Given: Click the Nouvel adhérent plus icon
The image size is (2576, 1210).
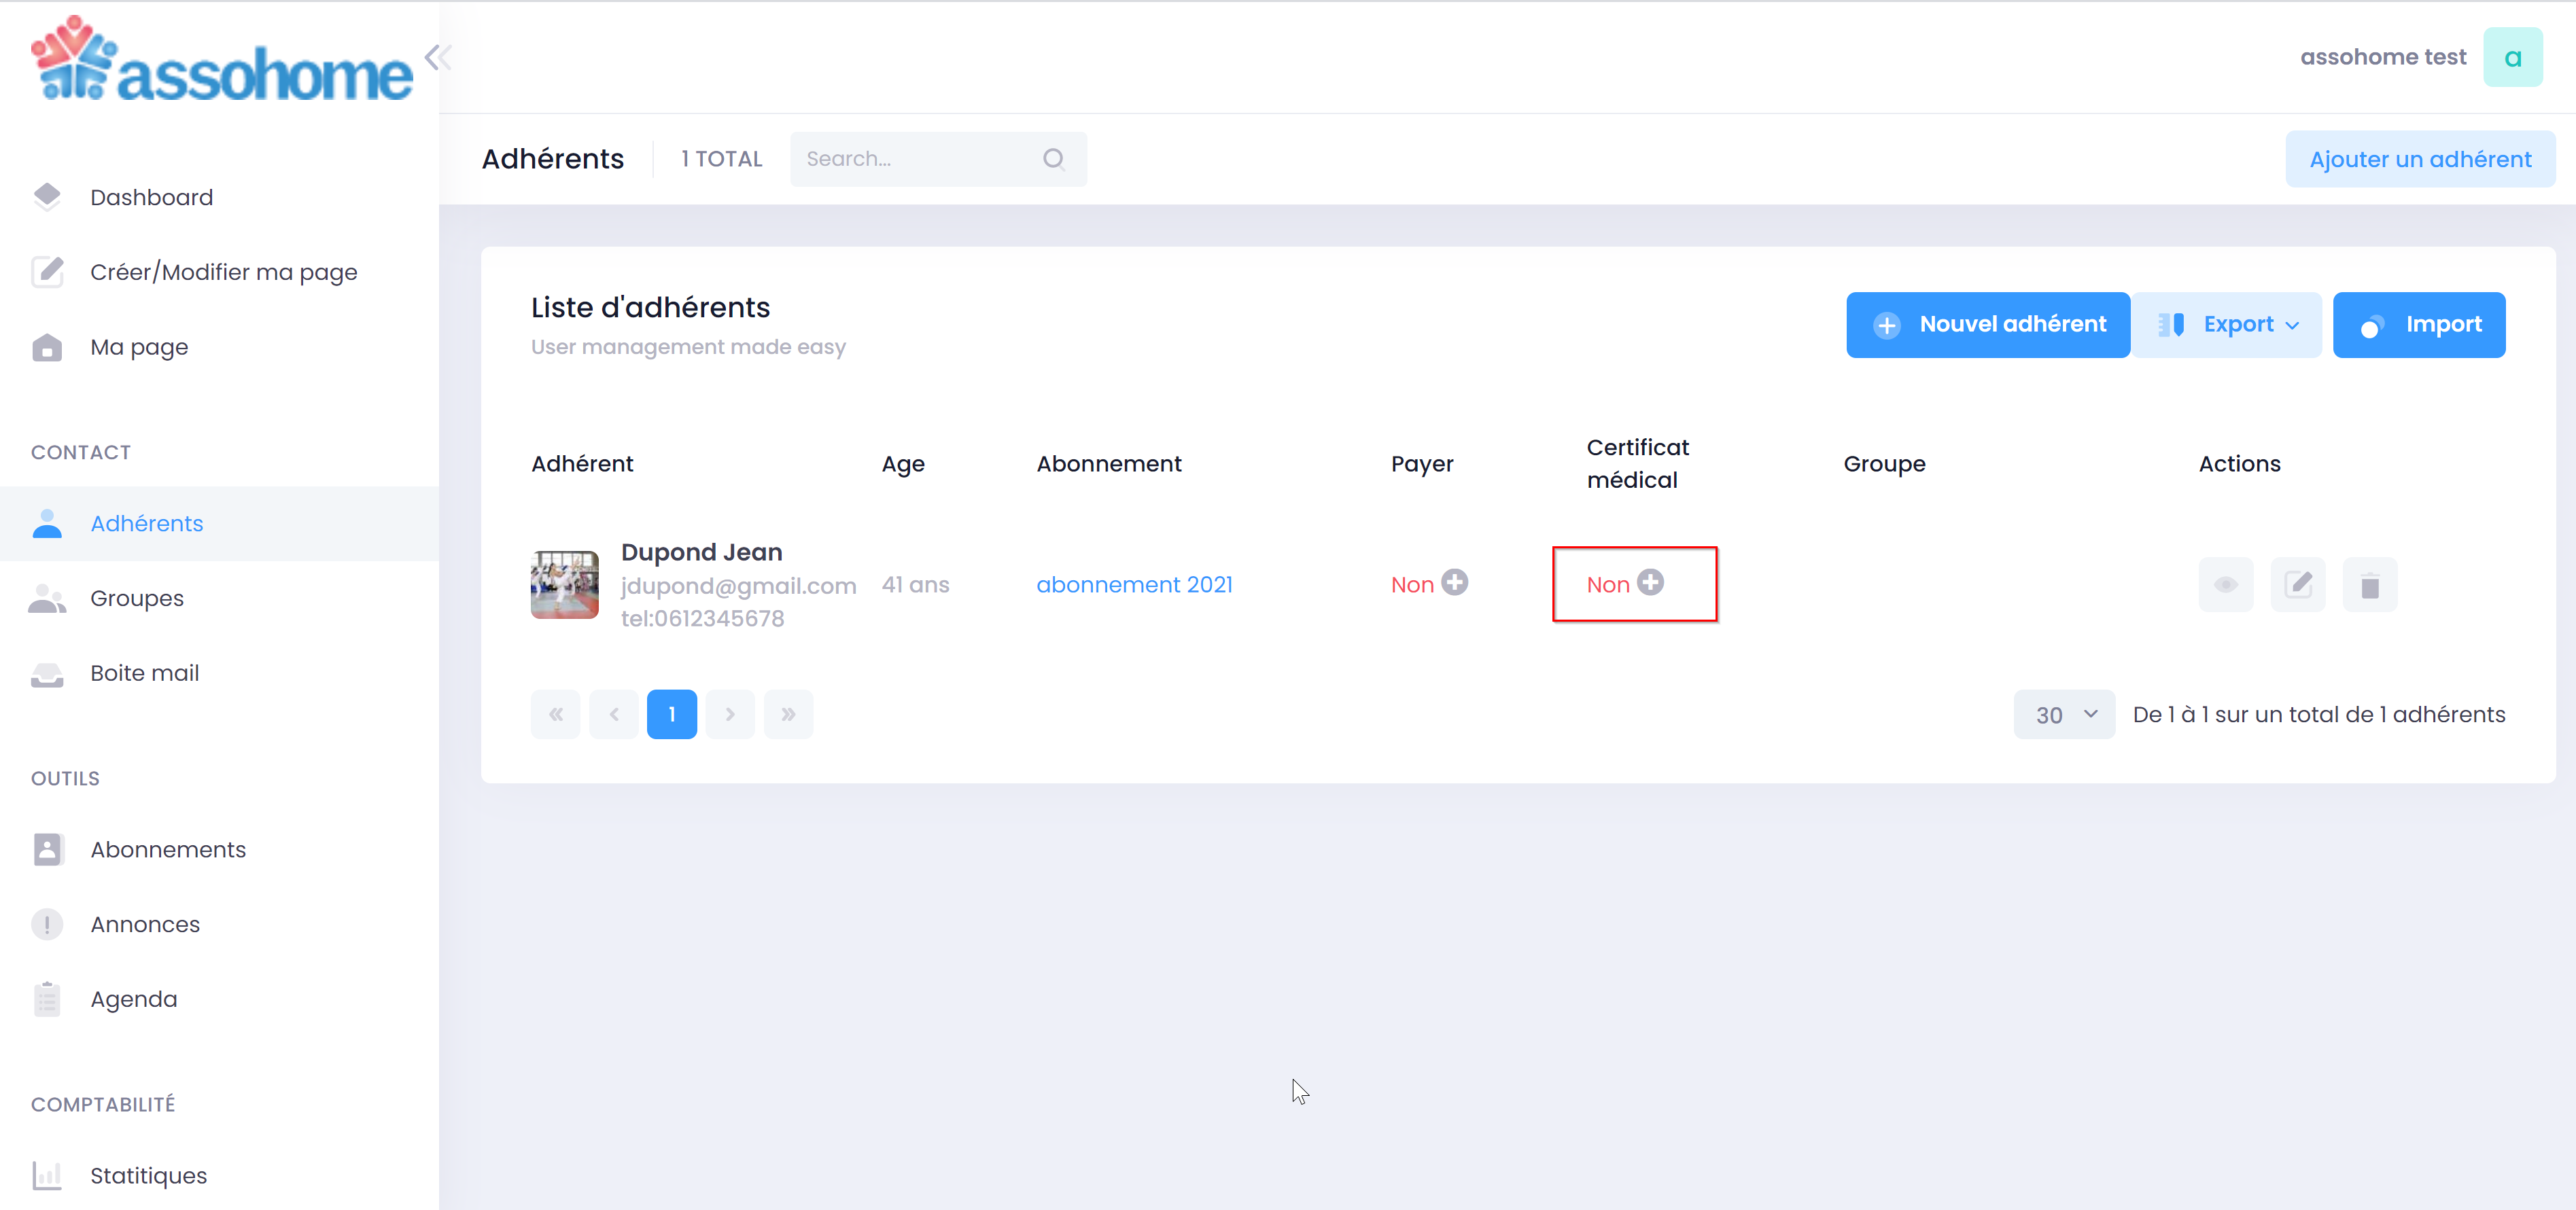Looking at the screenshot, I should pos(1886,325).
